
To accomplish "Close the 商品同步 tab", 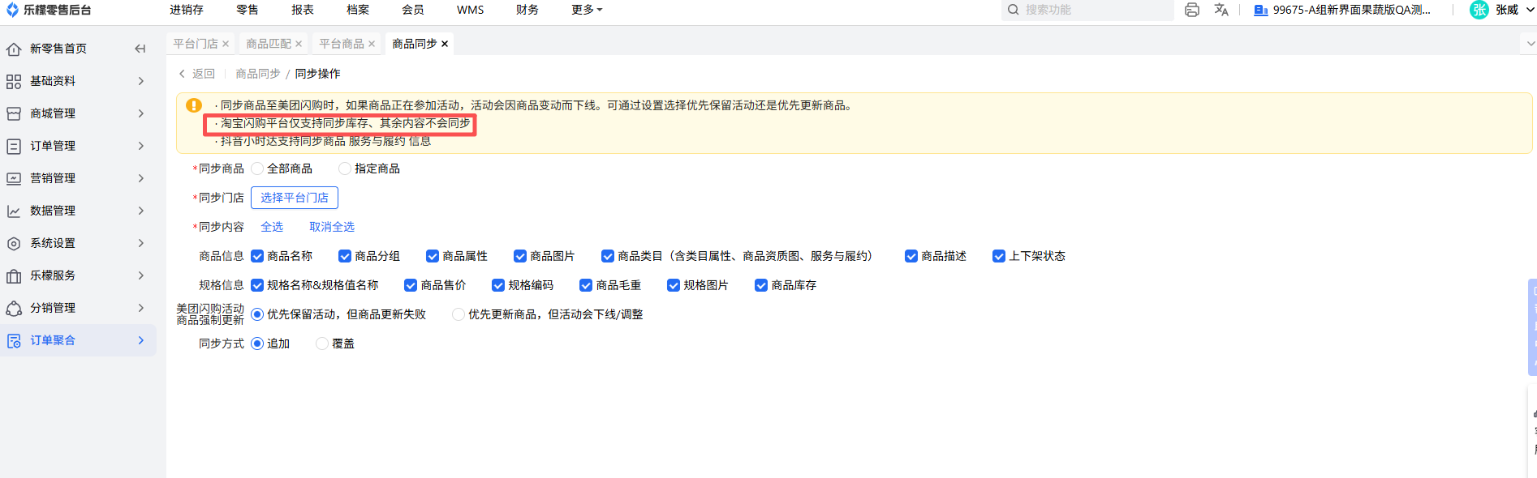I will 445,44.
